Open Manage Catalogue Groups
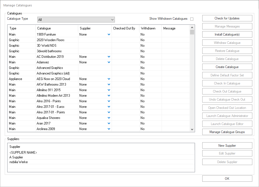Screen dimensions: 259x187 coord(227,132)
